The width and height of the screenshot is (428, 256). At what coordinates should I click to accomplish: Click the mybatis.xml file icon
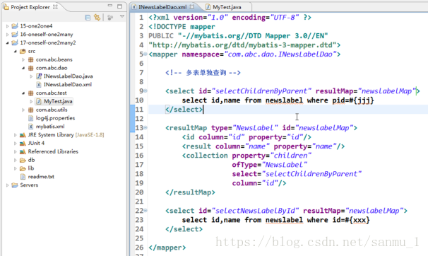pyautogui.click(x=31, y=127)
